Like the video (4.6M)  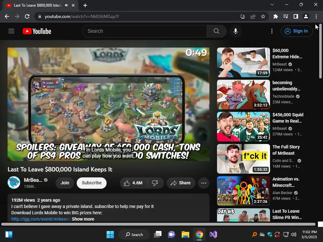(x=133, y=183)
